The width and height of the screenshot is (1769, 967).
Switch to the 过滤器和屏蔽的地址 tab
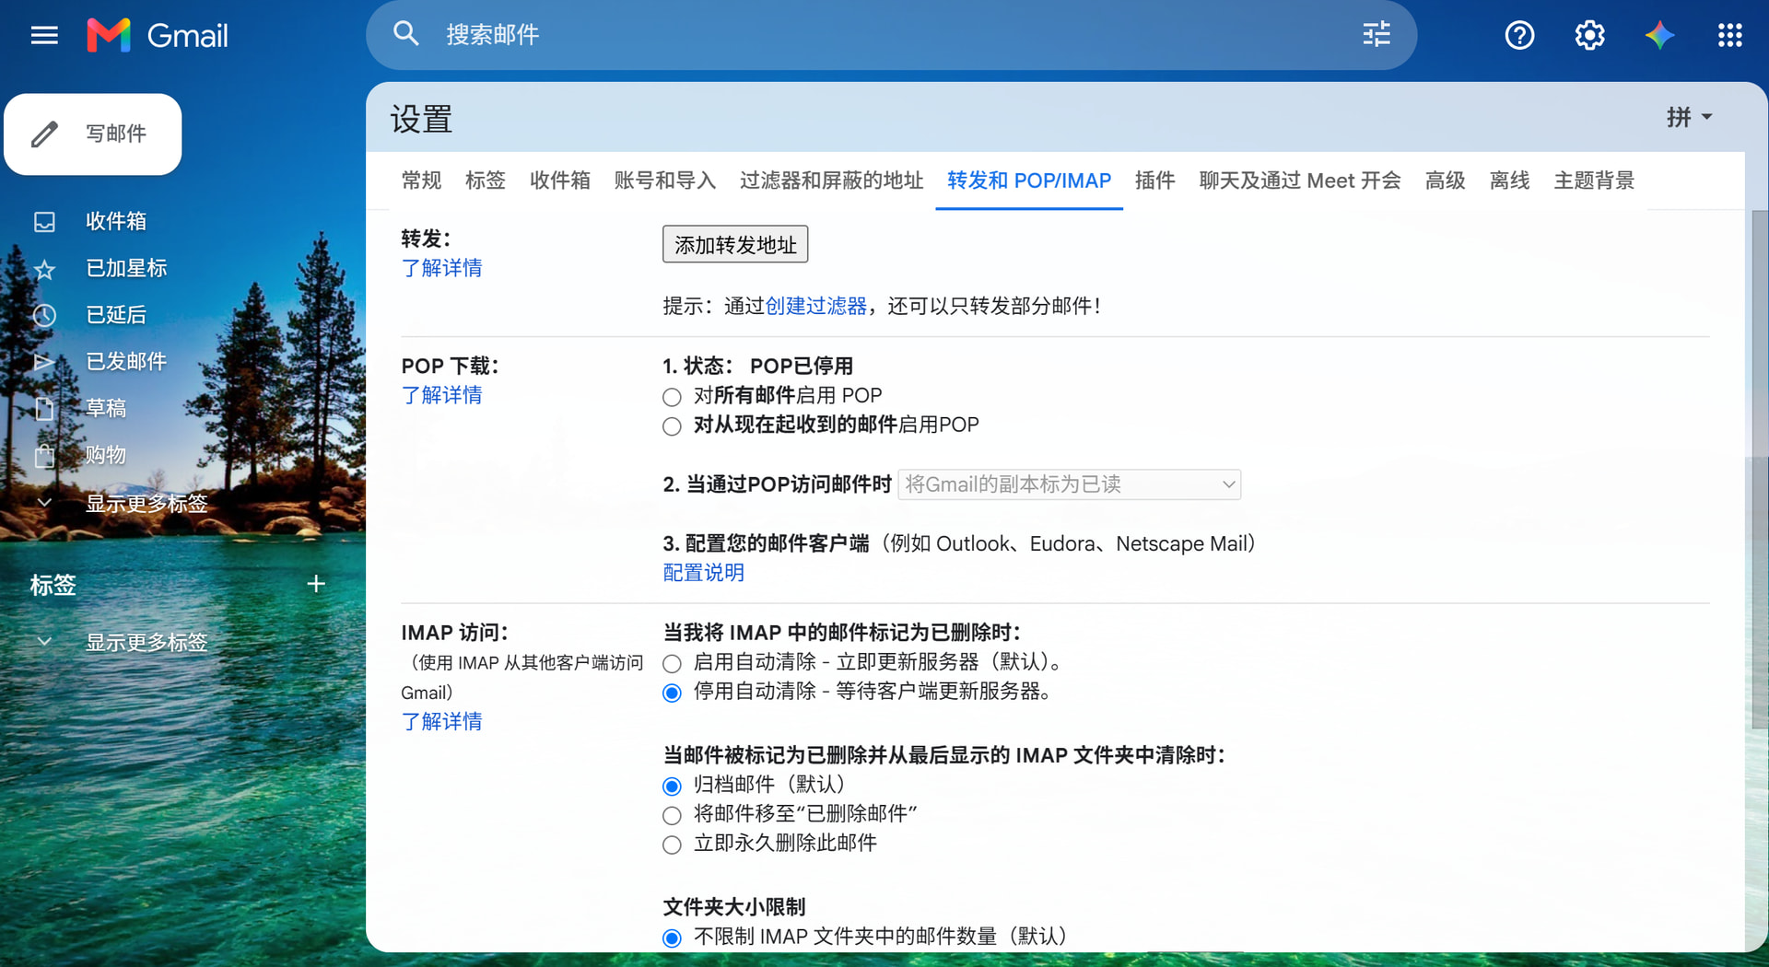coord(831,181)
